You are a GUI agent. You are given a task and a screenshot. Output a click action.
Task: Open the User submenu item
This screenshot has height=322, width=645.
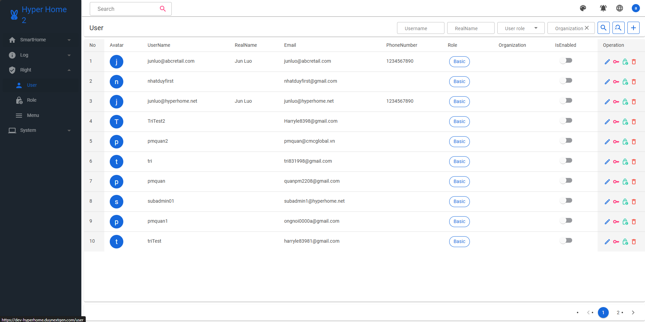[x=41, y=85]
